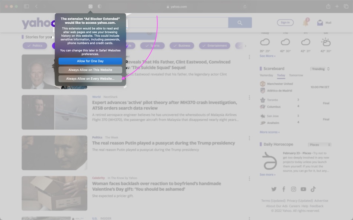The width and height of the screenshot is (353, 220).
Task: Switch scoreboard to Tomorrow tab
Action: coord(296,75)
